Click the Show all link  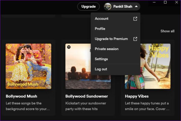pos(167,31)
